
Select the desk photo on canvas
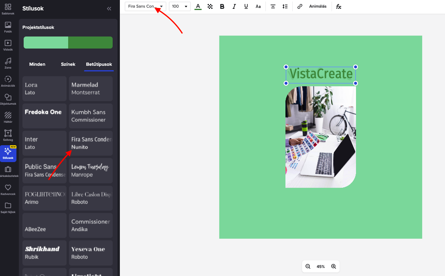(321, 137)
